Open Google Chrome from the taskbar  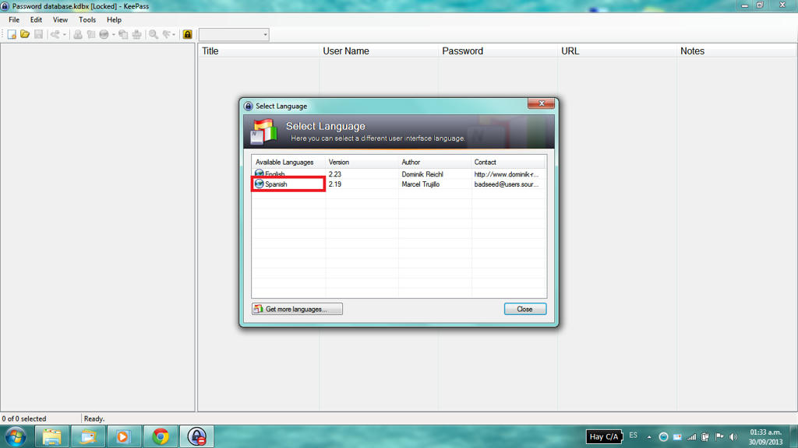click(161, 436)
